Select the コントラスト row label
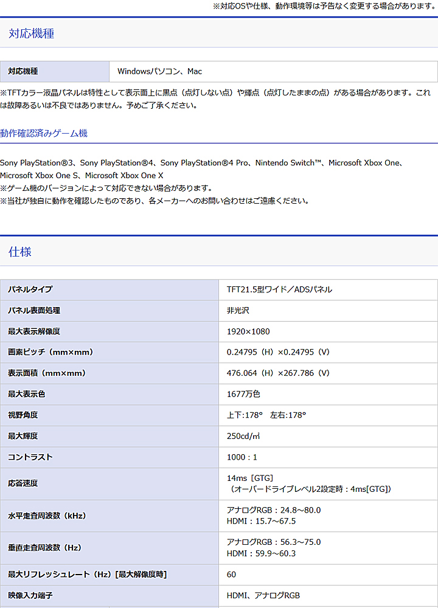Screen dimensions: 438x608 [109, 457]
